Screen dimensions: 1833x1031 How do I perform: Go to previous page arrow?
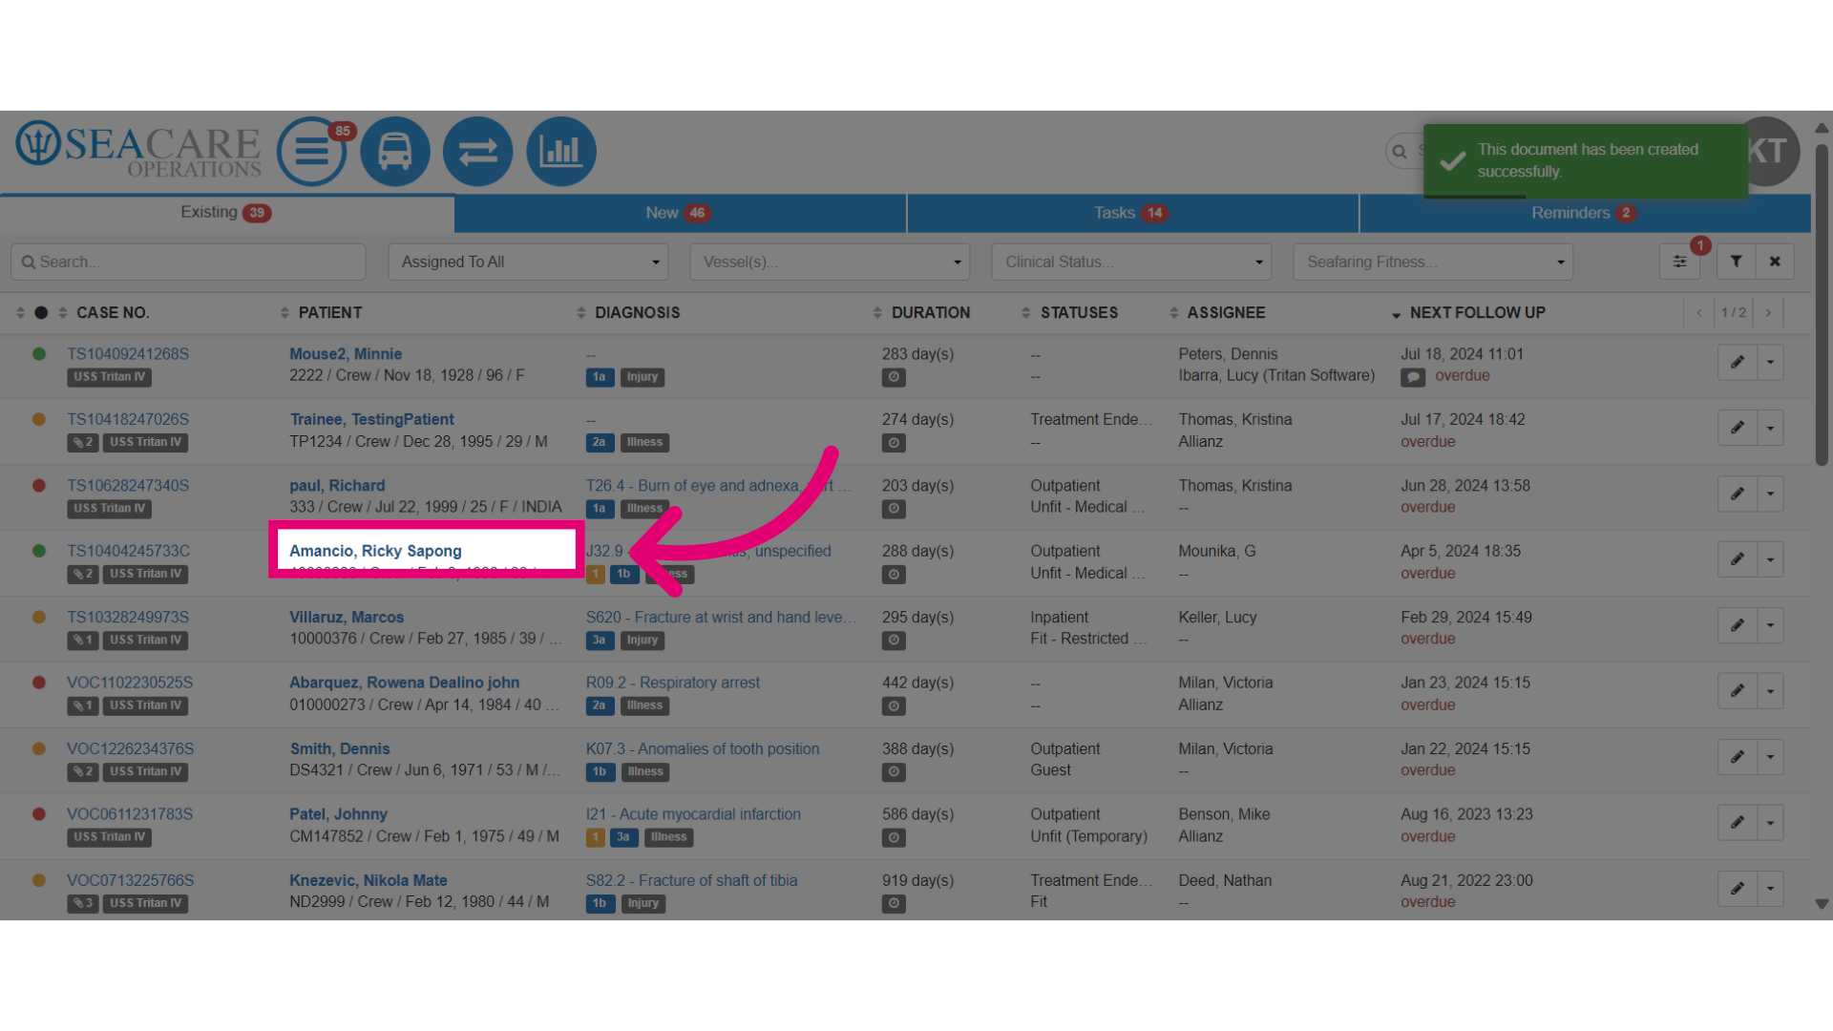point(1699,313)
